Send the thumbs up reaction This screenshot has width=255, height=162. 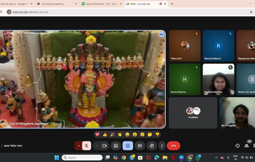pyautogui.click(x=105, y=134)
